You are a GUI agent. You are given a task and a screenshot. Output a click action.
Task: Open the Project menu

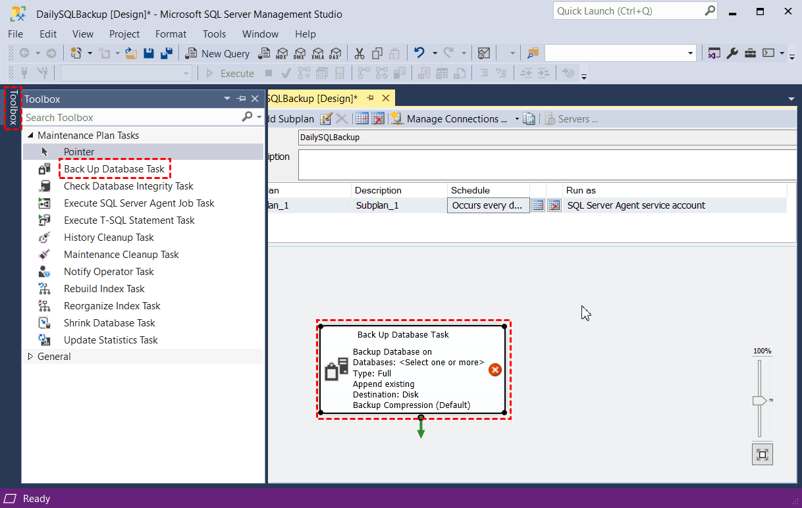tap(124, 34)
